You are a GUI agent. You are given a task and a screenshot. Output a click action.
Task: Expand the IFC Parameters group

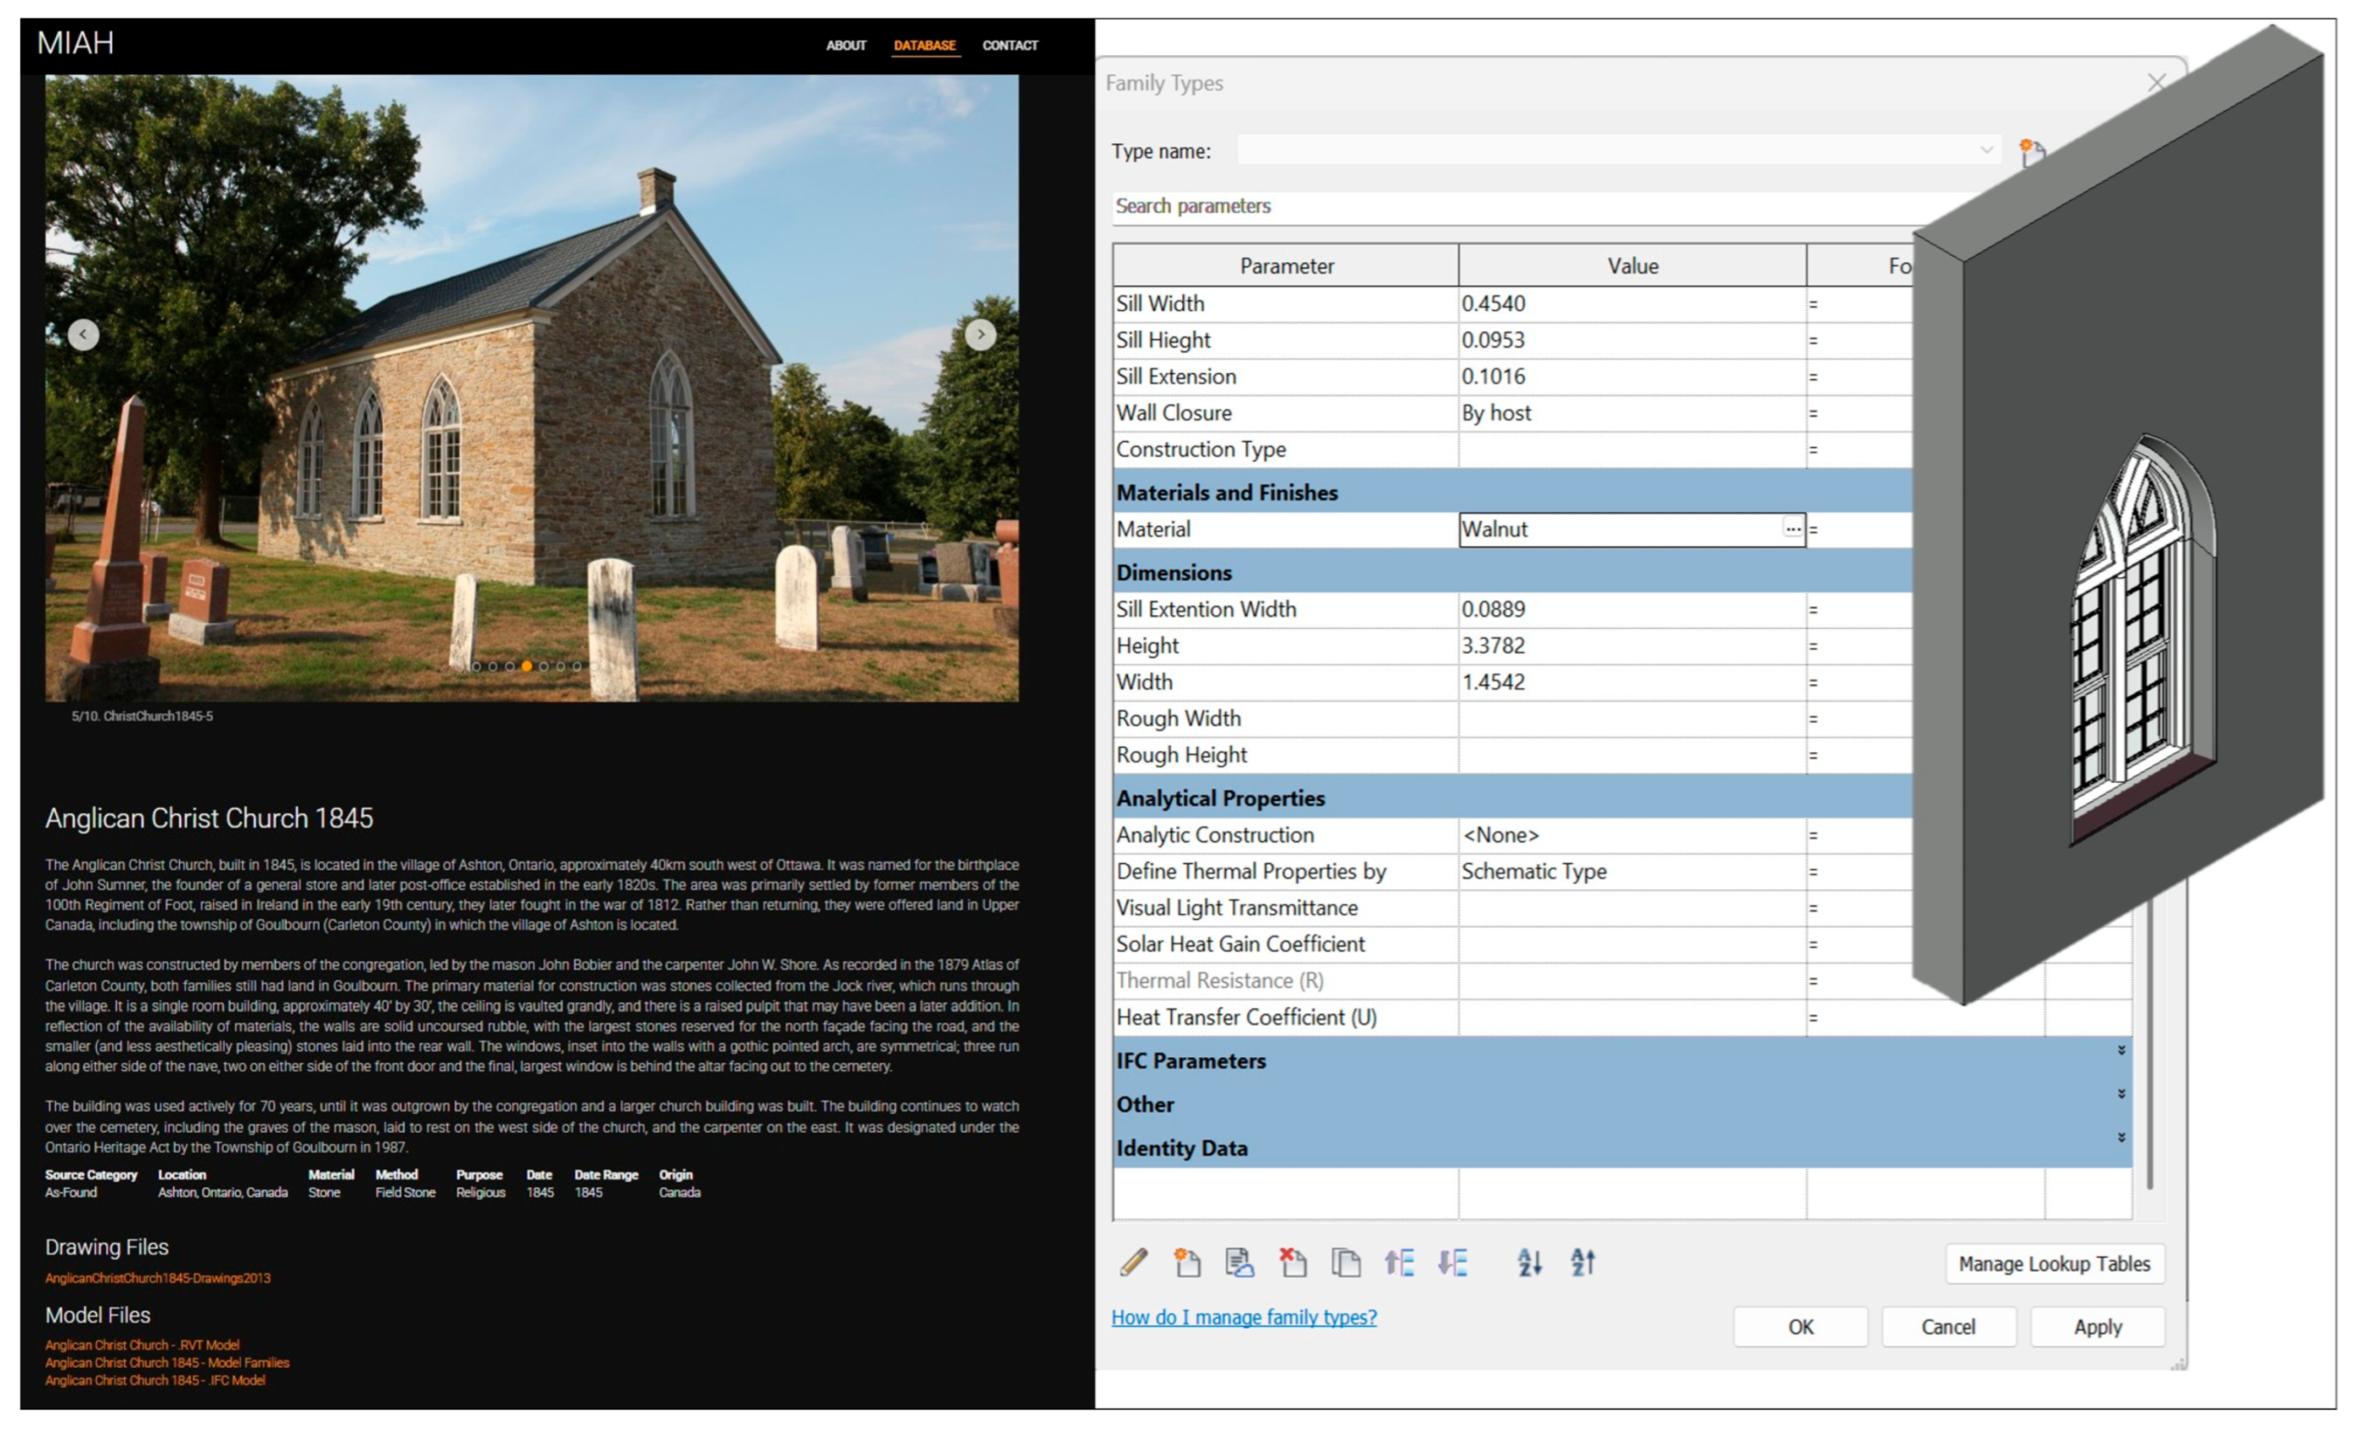coord(2121,1050)
